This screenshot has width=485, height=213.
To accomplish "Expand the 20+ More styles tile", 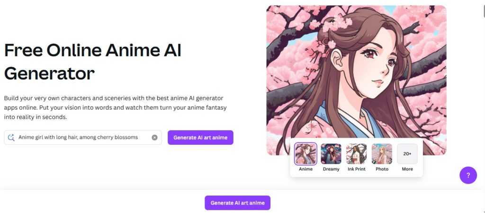I will 407,154.
